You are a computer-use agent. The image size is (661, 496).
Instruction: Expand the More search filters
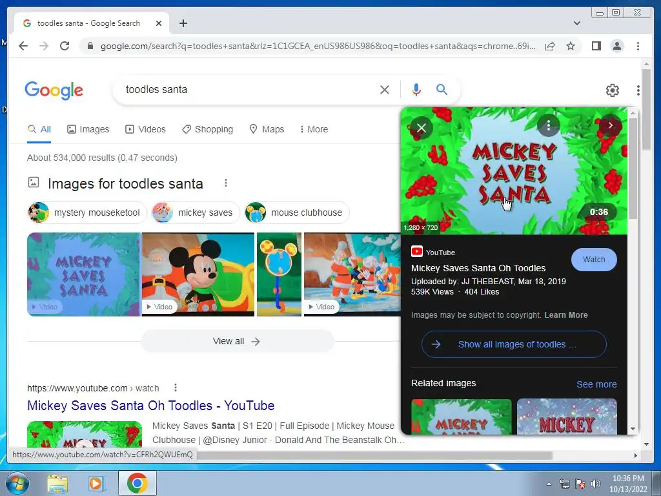click(x=314, y=129)
